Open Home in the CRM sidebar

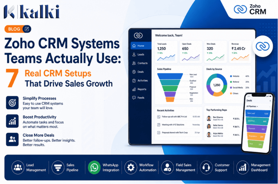(x=141, y=46)
